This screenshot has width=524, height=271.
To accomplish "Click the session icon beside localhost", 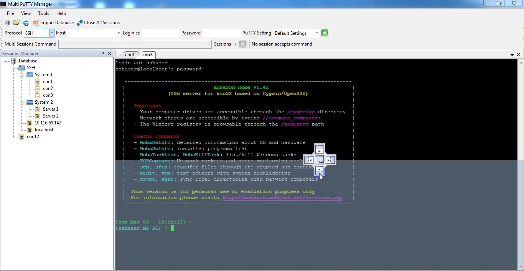I will 30,130.
